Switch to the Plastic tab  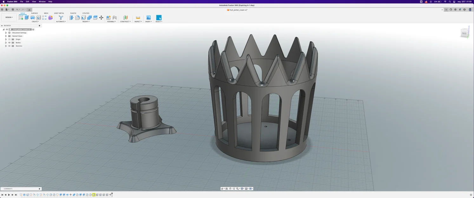(x=73, y=13)
